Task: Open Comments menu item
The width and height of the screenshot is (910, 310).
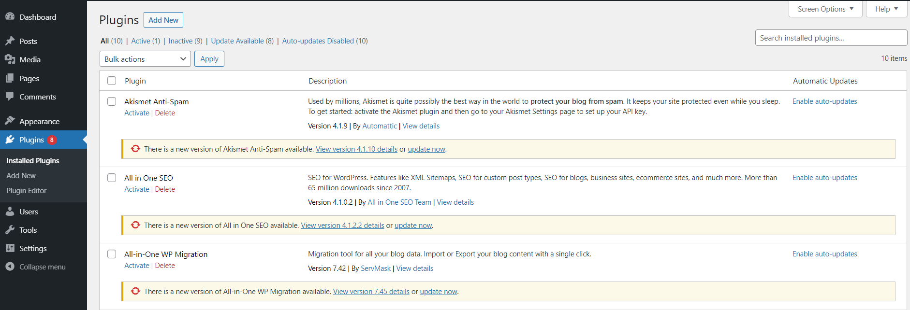Action: pos(38,97)
